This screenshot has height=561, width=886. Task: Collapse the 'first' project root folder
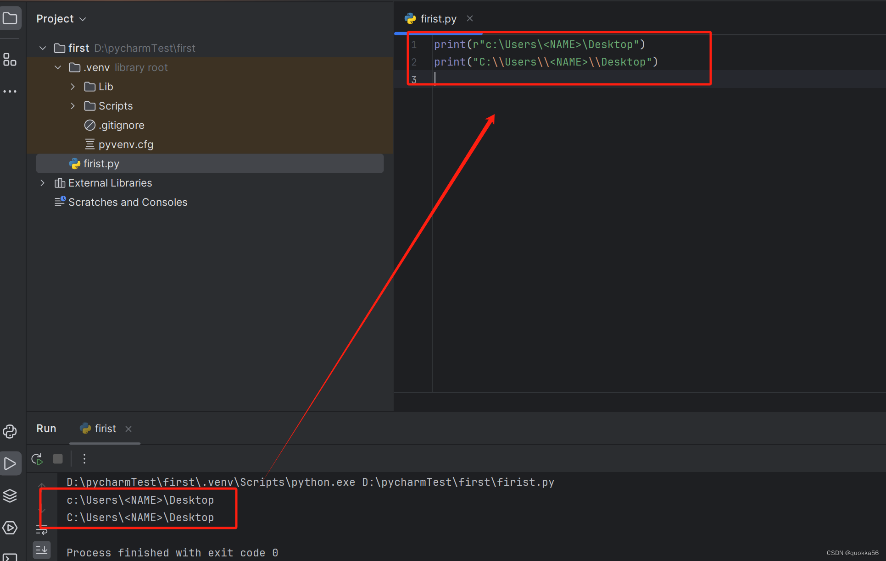(43, 48)
